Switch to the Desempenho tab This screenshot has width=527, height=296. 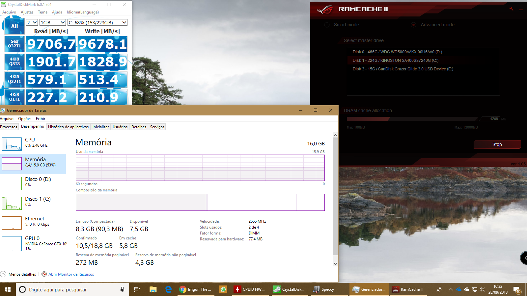[x=33, y=126]
